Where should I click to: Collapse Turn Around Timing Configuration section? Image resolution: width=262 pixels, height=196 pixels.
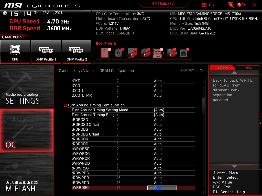click(65, 105)
